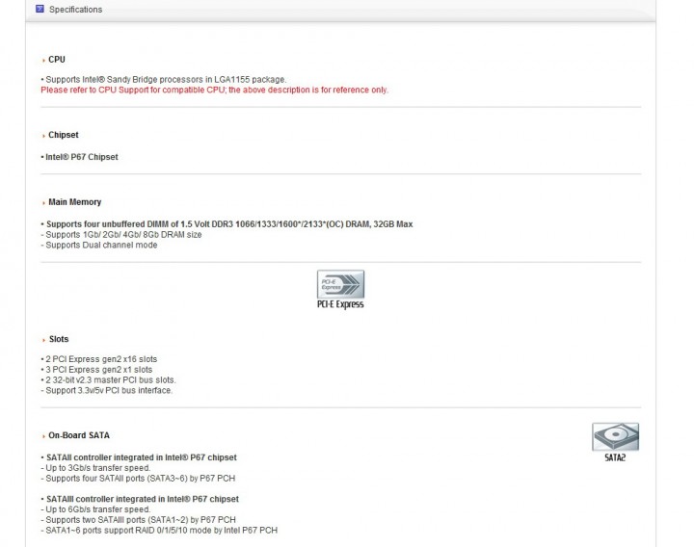694x547 pixels.
Task: Click the Sandy Bridge LGA1155 support line
Action: coord(164,80)
